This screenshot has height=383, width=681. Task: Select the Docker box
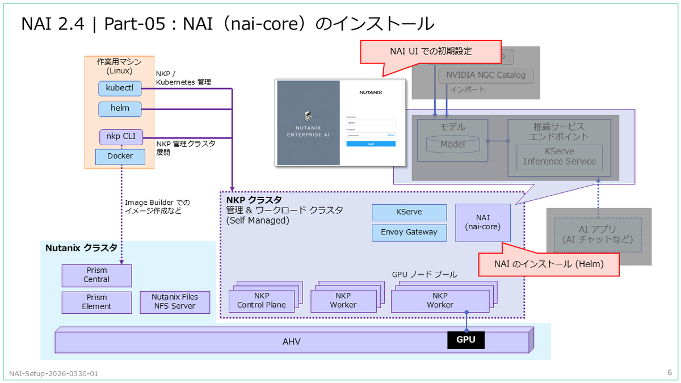[x=120, y=155]
